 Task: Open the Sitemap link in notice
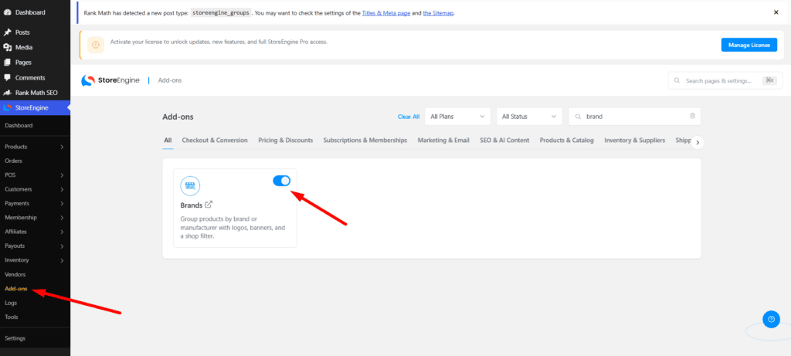[x=439, y=13]
